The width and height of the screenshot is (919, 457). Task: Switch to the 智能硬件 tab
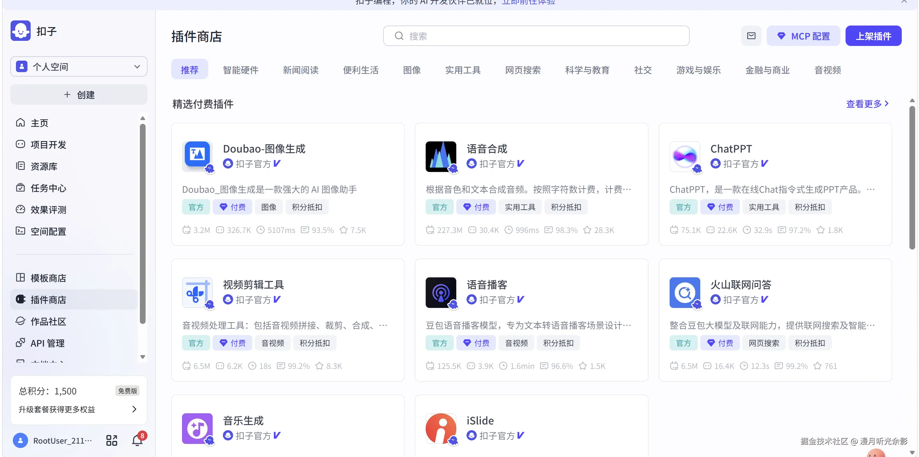coord(240,70)
